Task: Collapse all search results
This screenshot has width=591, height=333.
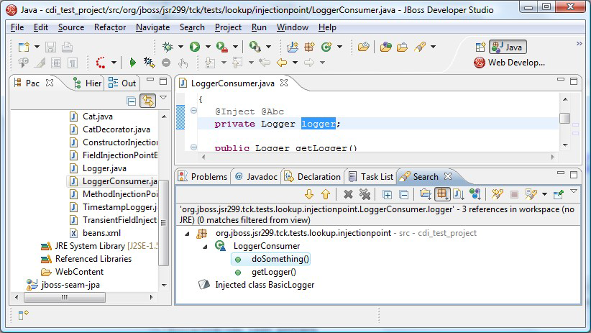Action: (x=403, y=195)
